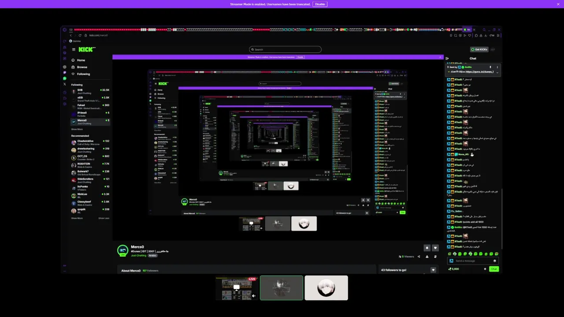Image resolution: width=564 pixels, height=317 pixels.
Task: Expand Show More under Recommended list
Action: pos(77,218)
